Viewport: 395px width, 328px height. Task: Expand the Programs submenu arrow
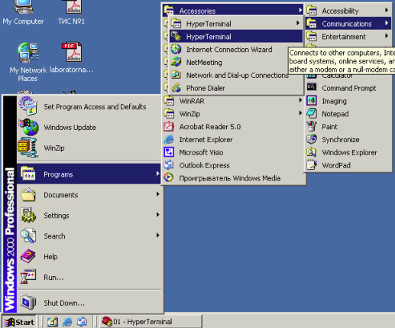click(x=157, y=174)
